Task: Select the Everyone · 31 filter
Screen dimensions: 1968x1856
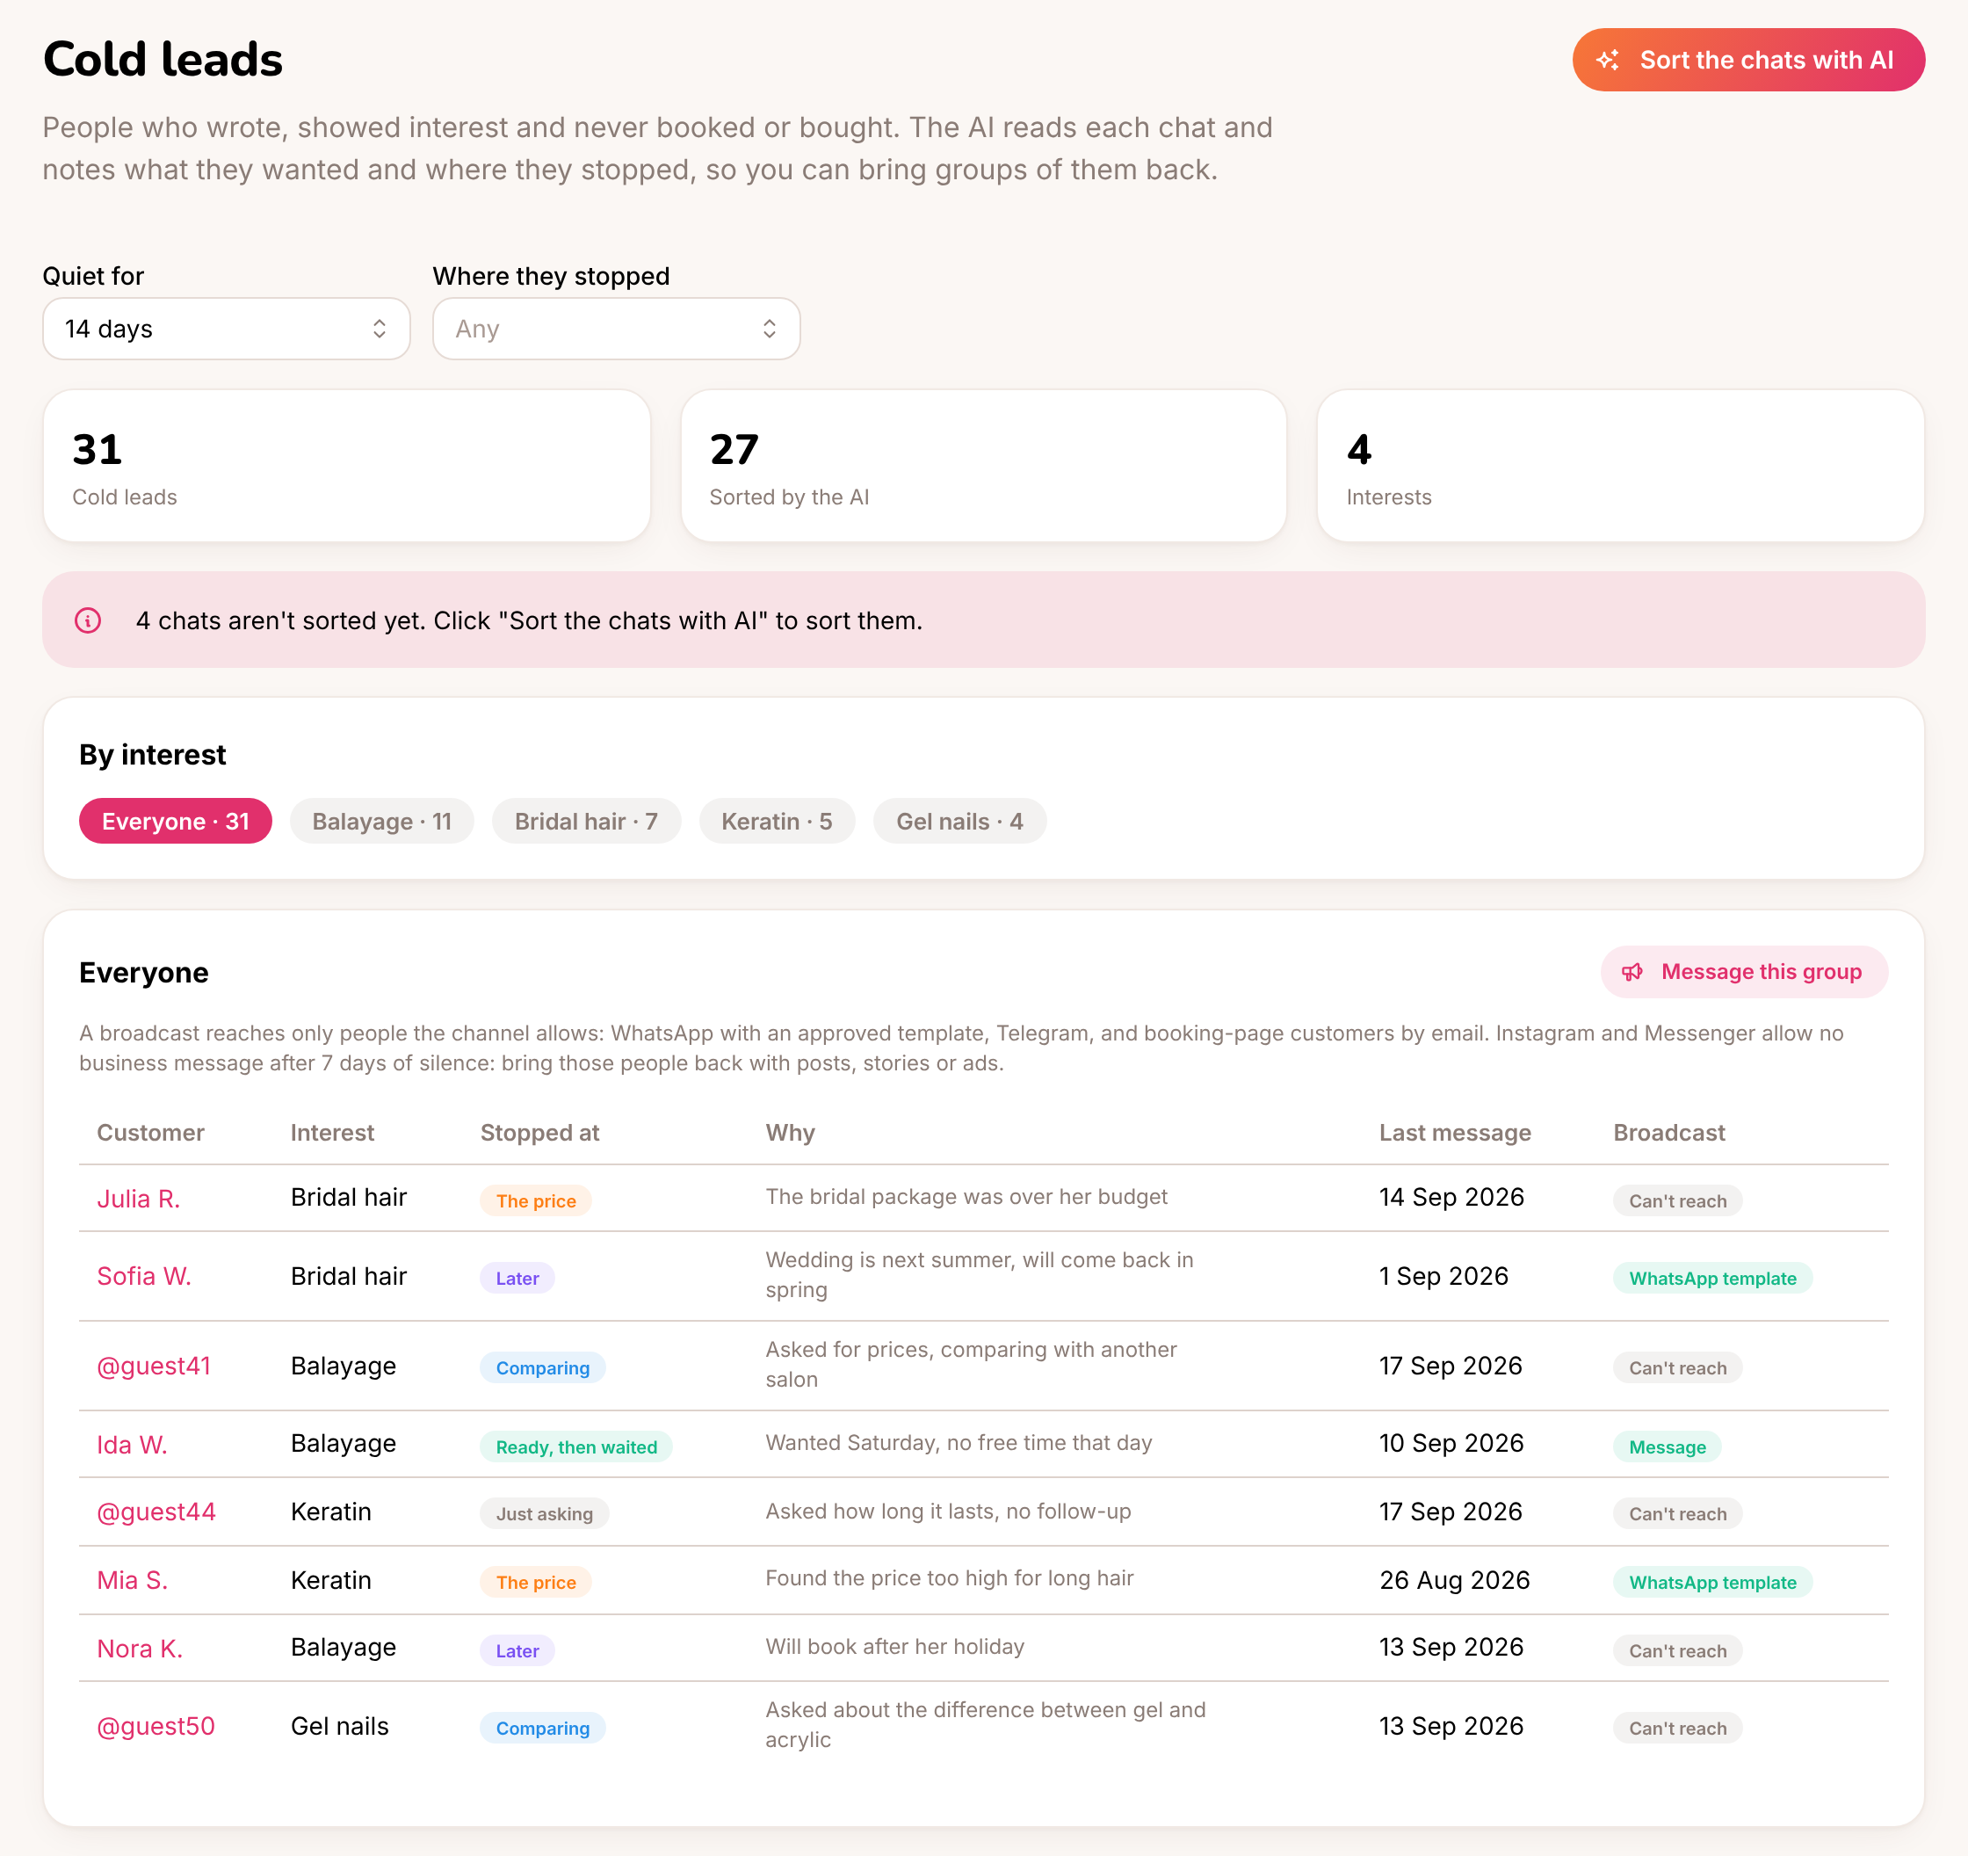Action: click(175, 821)
